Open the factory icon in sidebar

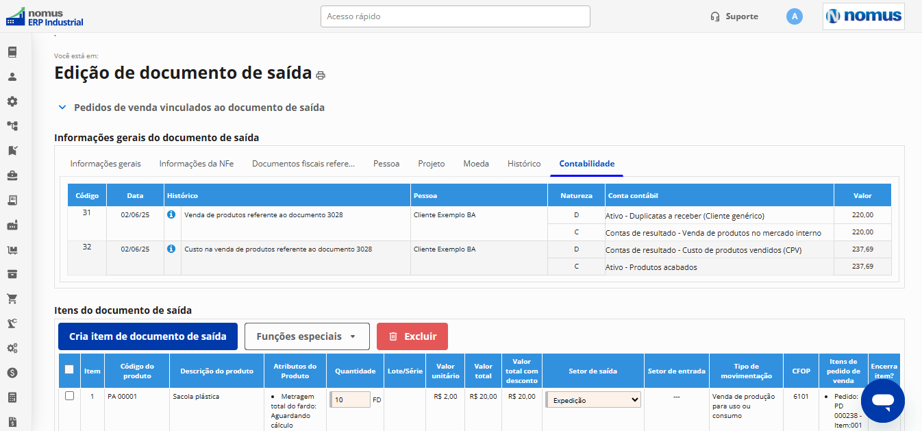click(x=12, y=225)
